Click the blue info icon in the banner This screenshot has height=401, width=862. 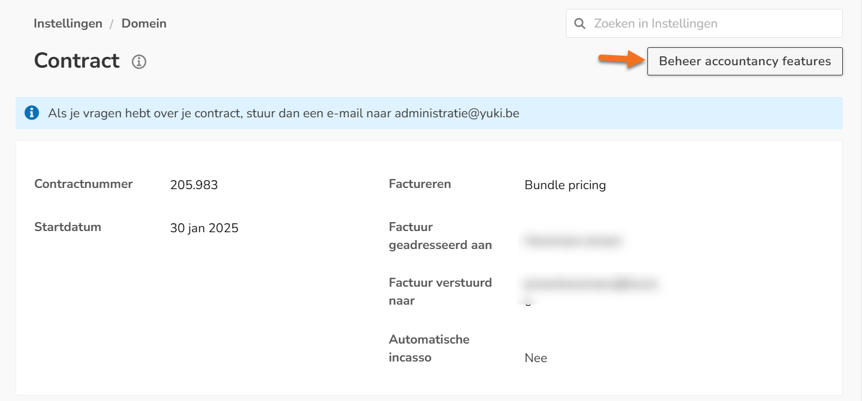pos(32,113)
